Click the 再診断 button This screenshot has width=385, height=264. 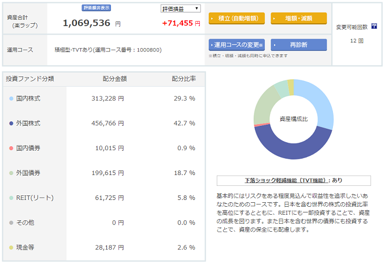coord(298,45)
